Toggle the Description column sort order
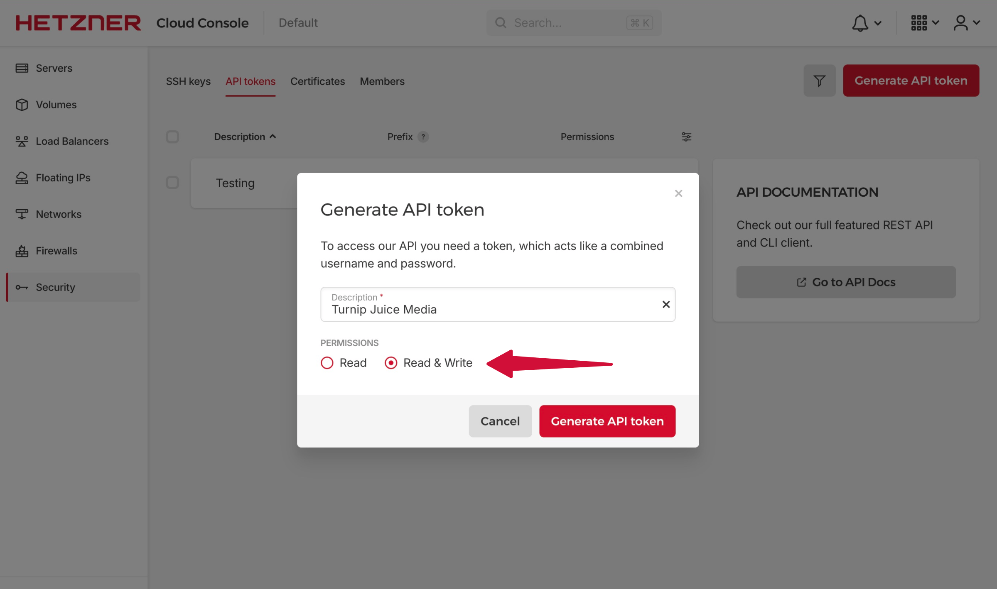997x589 pixels. tap(273, 136)
